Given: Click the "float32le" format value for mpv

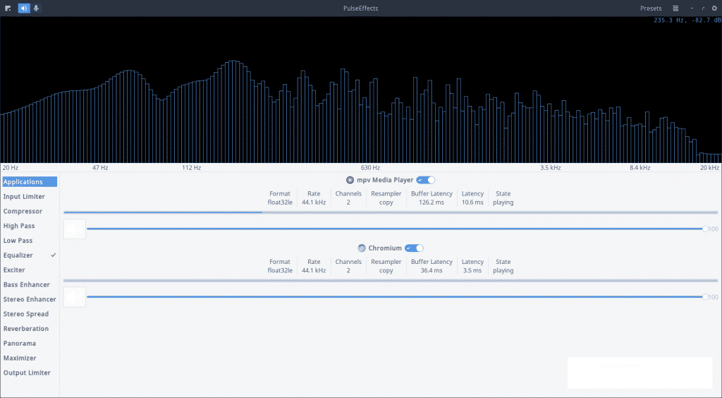Looking at the screenshot, I should coord(280,203).
